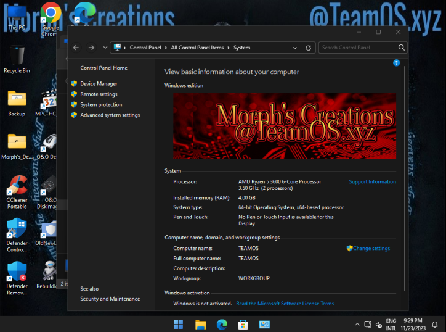The image size is (446, 332).
Task: Open Microsoft Store from the taskbar
Action: 243,325
